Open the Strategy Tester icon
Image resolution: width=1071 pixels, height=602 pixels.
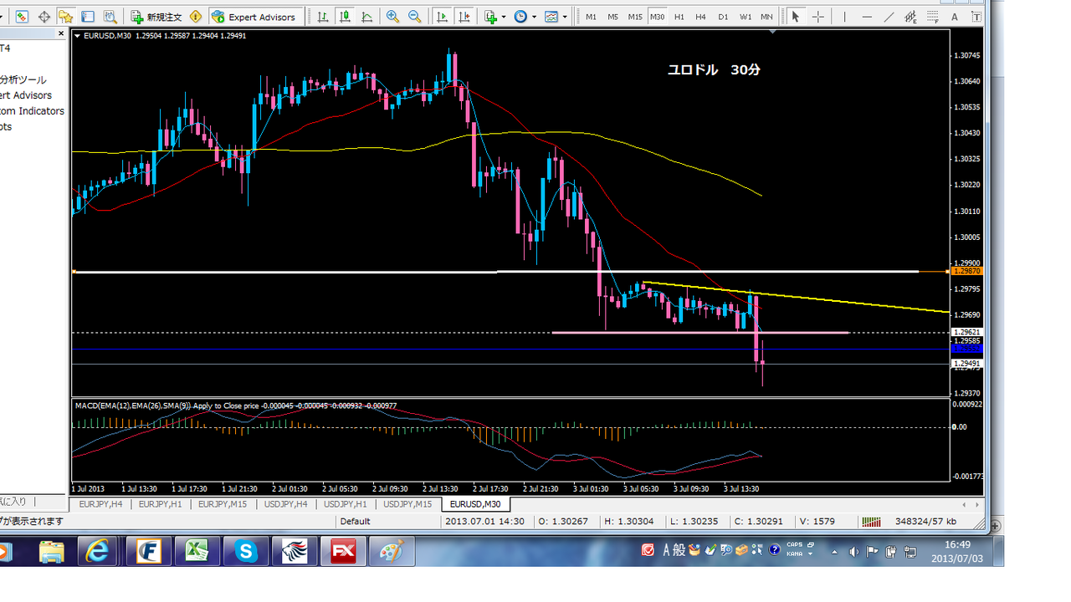pos(109,17)
